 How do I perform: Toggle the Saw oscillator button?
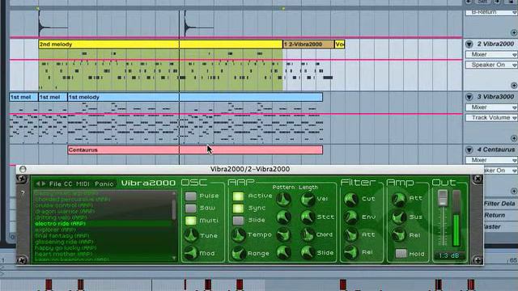[x=191, y=209]
